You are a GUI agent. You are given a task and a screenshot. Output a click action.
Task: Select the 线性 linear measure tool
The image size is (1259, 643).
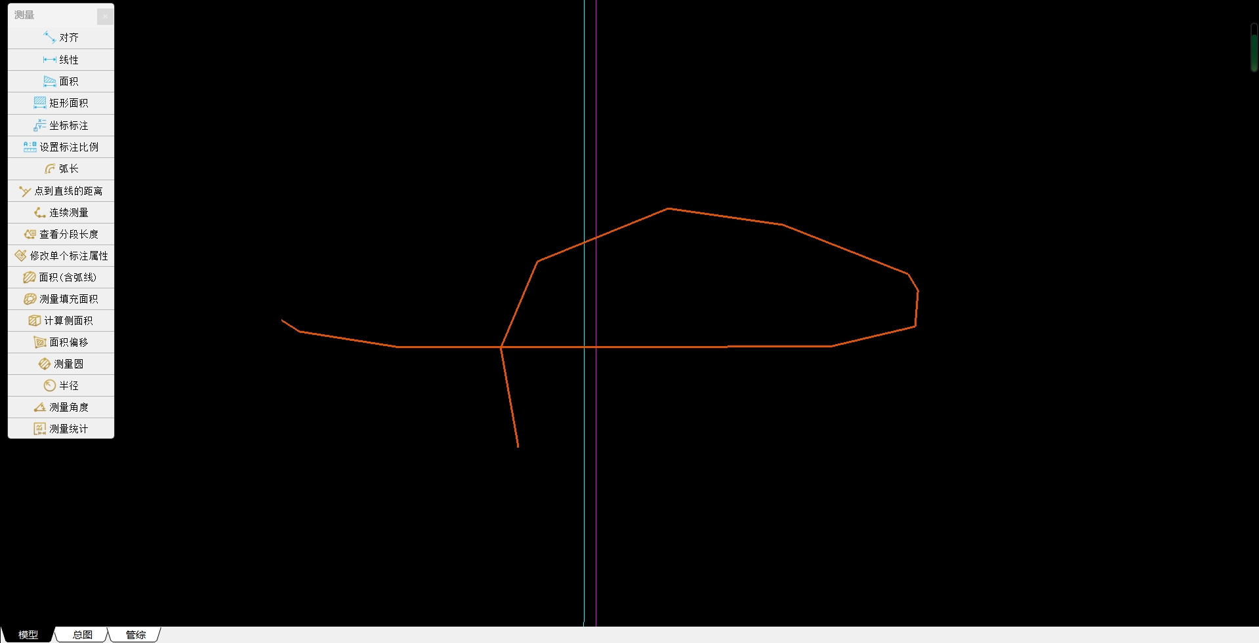tap(61, 60)
